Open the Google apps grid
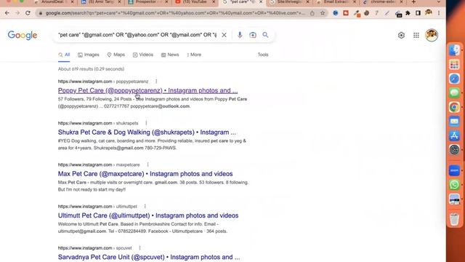 [416, 36]
